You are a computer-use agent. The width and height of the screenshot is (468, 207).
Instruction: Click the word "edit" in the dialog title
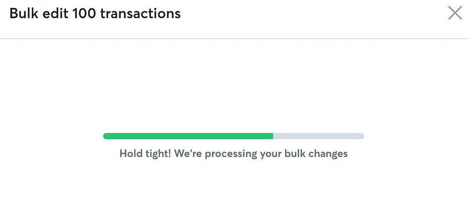[55, 13]
